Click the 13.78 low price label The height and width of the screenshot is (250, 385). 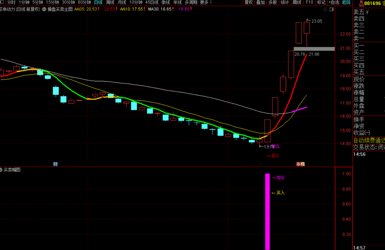269,147
